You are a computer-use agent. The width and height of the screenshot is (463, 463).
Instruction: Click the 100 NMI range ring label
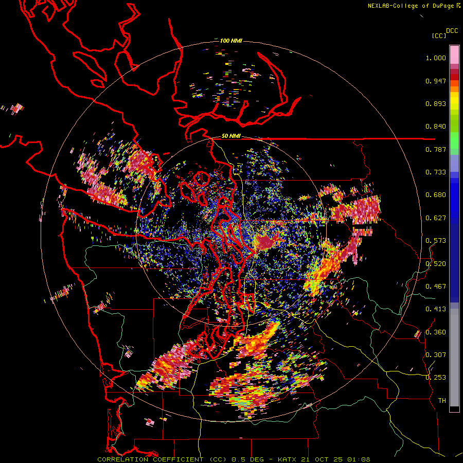click(x=231, y=41)
